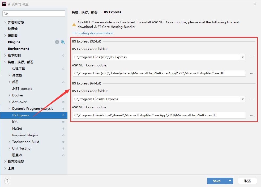Screen dimensions: 261x187
Task: Click the magnifier icon in settings search
Action: pyautogui.click(x=6, y=13)
